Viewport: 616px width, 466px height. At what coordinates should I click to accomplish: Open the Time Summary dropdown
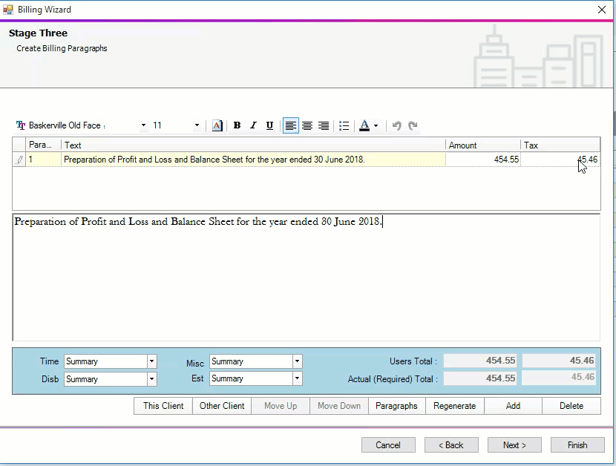(151, 361)
